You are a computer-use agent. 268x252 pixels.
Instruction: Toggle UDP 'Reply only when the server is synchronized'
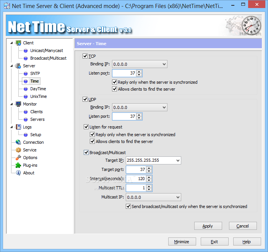92,134
